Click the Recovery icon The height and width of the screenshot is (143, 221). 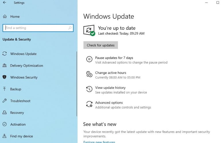pyautogui.click(x=5, y=112)
